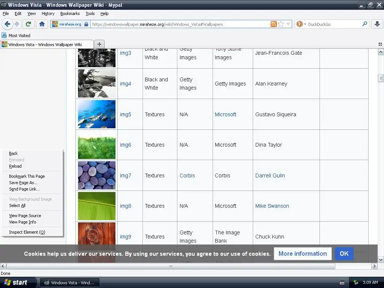Viewport: 384px width, 288px height.
Task: Click the img4 black and white tree thumbnail
Action: click(x=97, y=84)
